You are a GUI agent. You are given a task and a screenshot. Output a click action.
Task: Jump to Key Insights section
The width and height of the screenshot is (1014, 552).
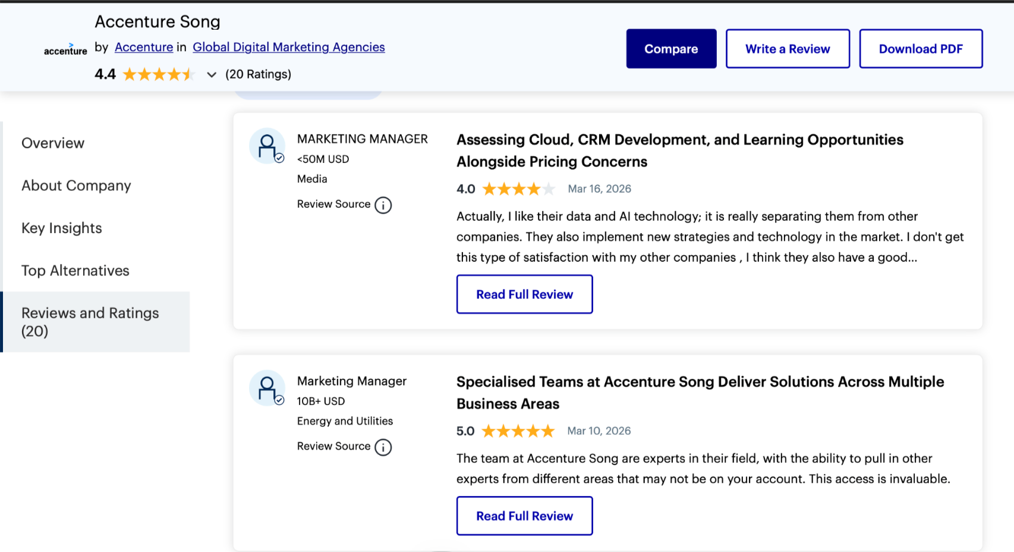[x=62, y=228]
